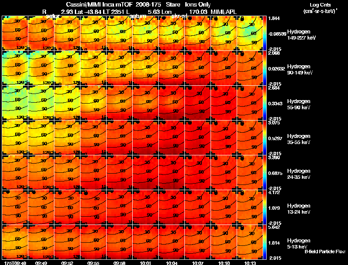Image resolution: width=348 pixels, height=265 pixels.
Task: Click the 'Cassini/MIMI Inca mTOF' title text
Action: (100, 4)
